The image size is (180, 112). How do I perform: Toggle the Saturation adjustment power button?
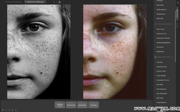(x=86, y=103)
